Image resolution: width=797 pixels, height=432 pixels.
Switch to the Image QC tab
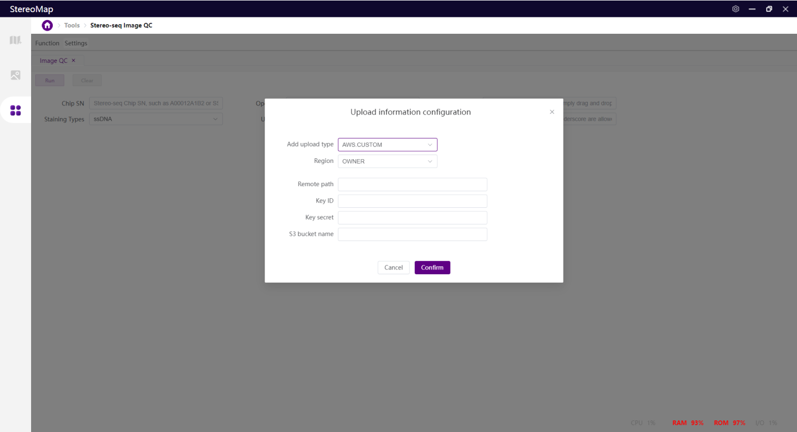coord(53,61)
